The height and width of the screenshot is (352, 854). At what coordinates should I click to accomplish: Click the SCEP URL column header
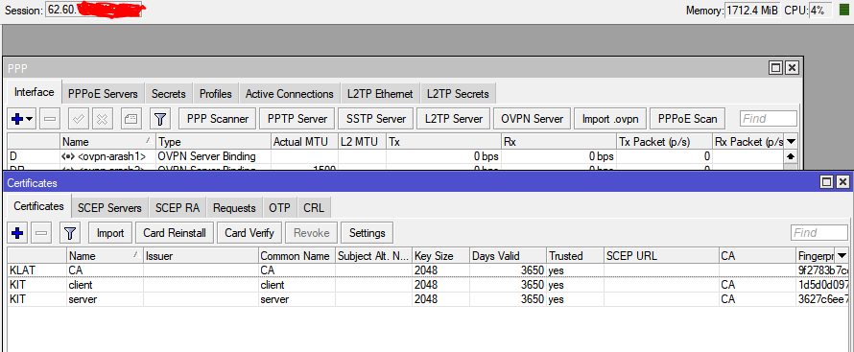[661, 256]
